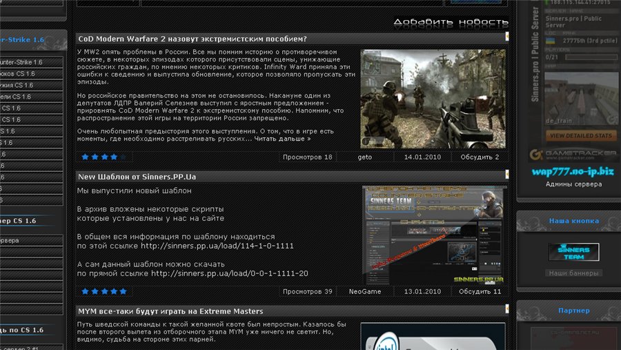621x350 pixels.
Task: Click the Ukraine flag icon in server widget
Action: tap(550, 41)
